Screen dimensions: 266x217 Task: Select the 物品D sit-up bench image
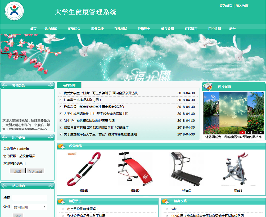(x=135, y=169)
